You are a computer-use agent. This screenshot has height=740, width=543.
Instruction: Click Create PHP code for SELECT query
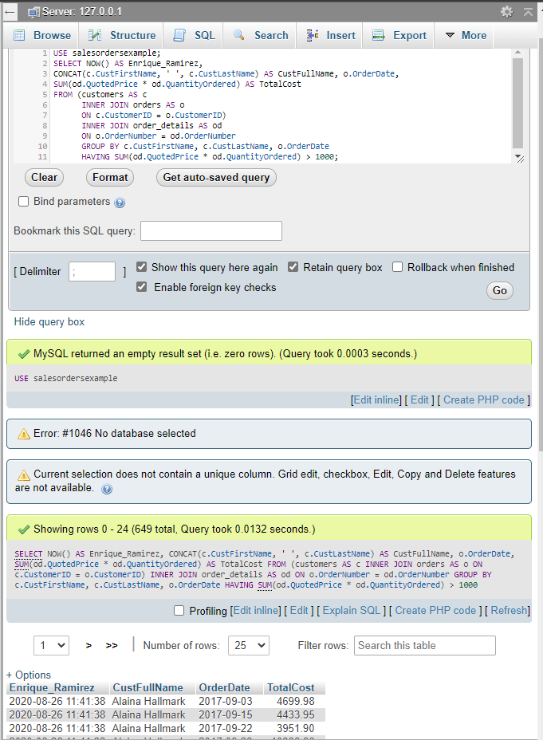coord(435,611)
